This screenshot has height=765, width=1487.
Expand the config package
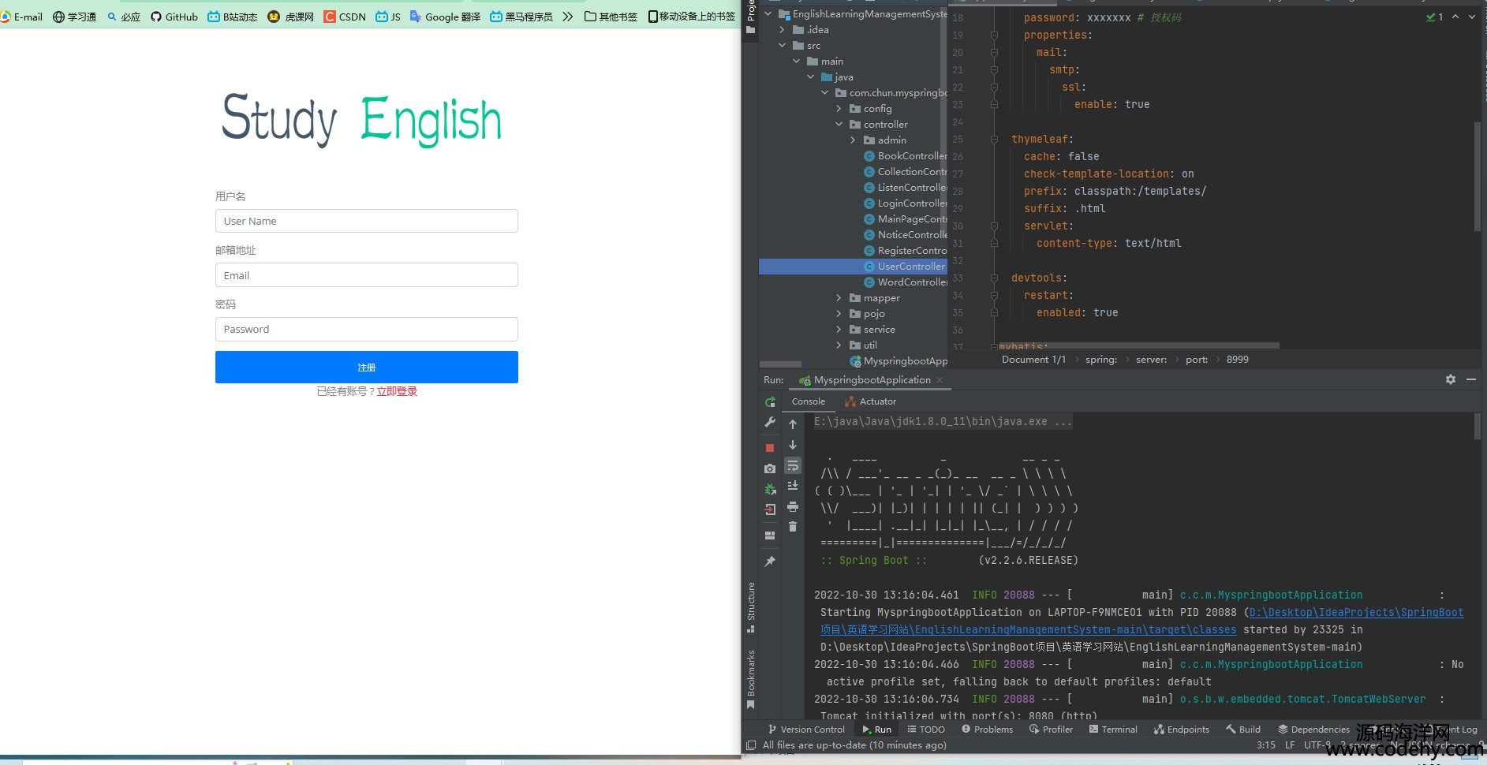point(839,109)
